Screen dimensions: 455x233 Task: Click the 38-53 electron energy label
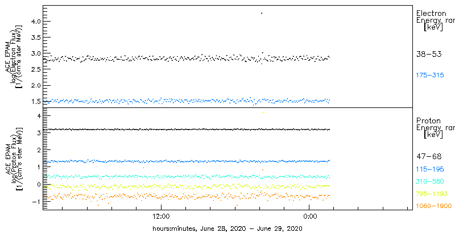pyautogui.click(x=429, y=54)
